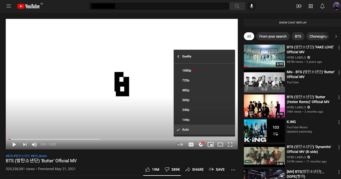Select 360p quality
341x179 pixels.
[204, 100]
